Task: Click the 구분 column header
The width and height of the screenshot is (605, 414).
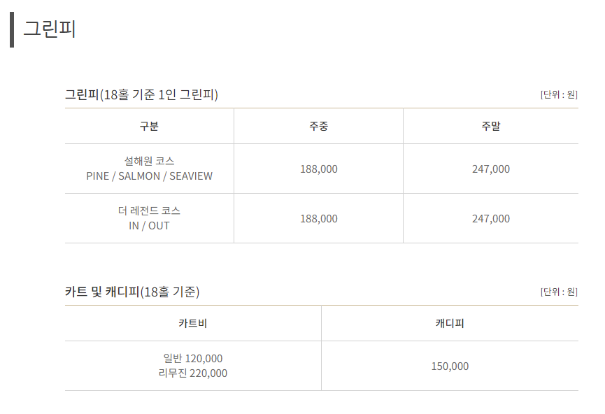Action: pyautogui.click(x=149, y=126)
